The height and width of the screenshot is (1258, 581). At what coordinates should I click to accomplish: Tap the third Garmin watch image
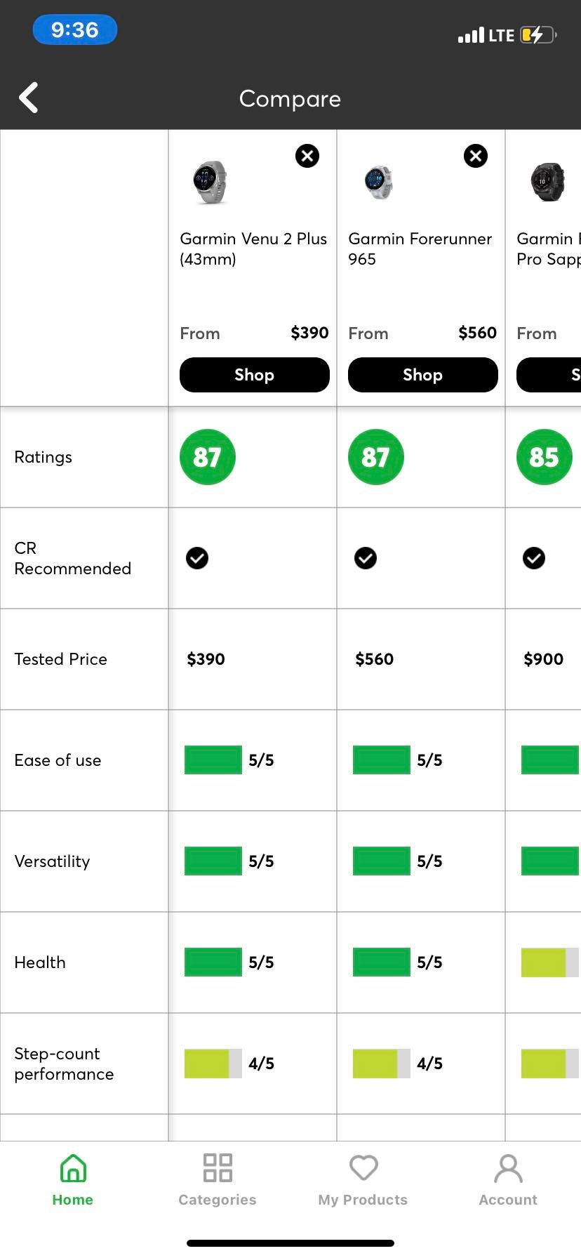(547, 183)
